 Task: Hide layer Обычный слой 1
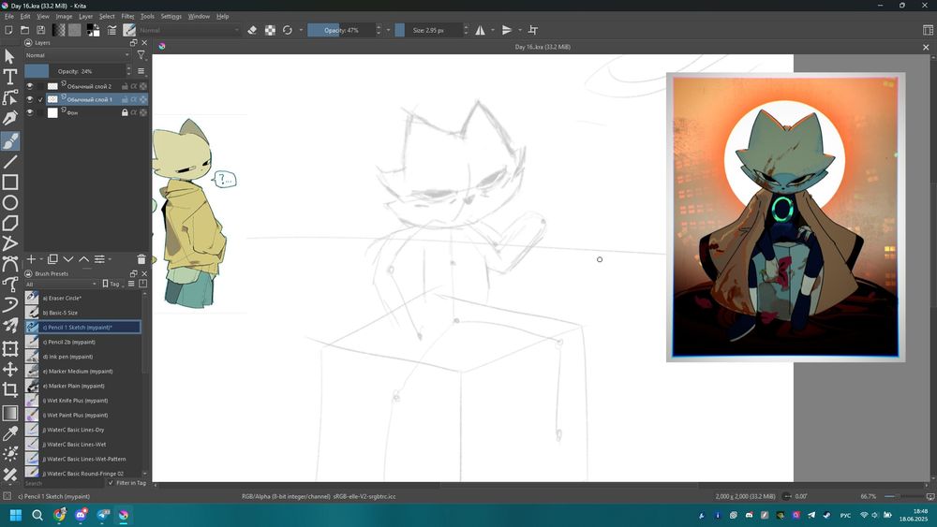pos(30,99)
